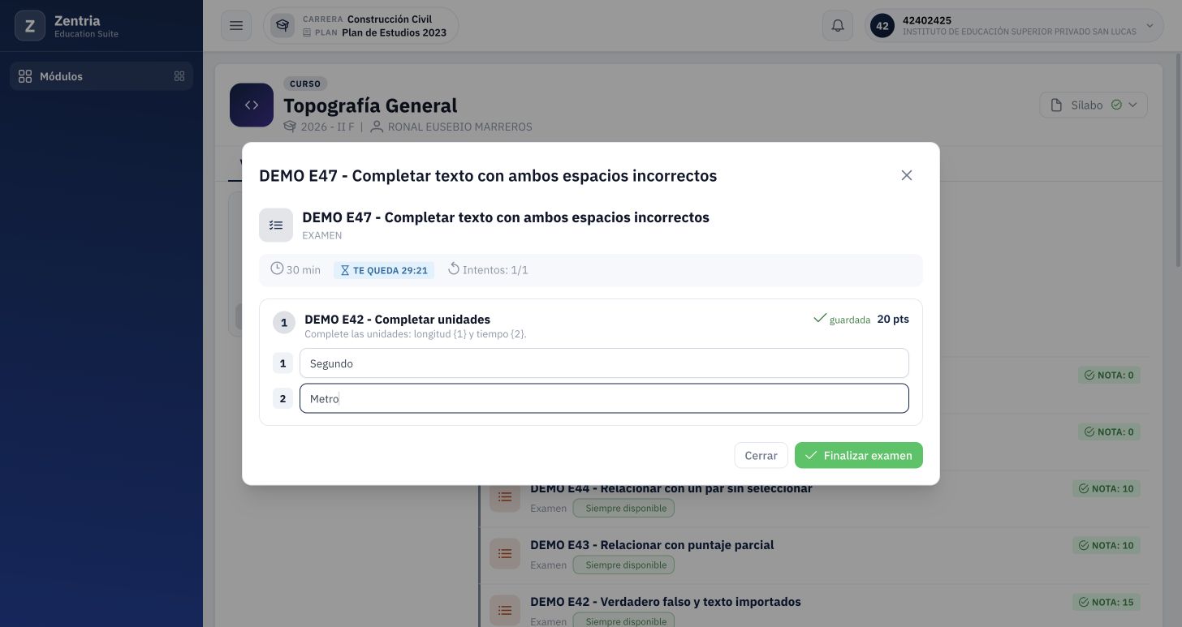Click answer field 2 containing Metro
The height and width of the screenshot is (627, 1182).
pos(604,398)
